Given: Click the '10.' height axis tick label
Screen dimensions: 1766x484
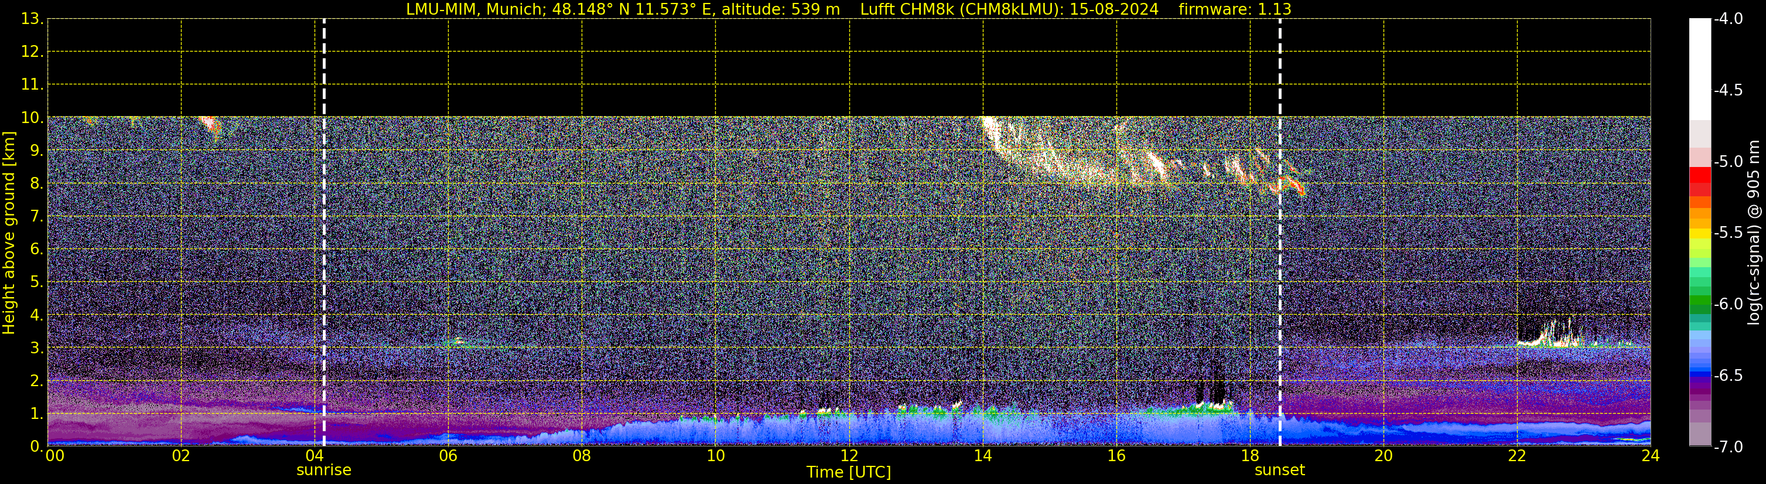Looking at the screenshot, I should click(x=32, y=117).
